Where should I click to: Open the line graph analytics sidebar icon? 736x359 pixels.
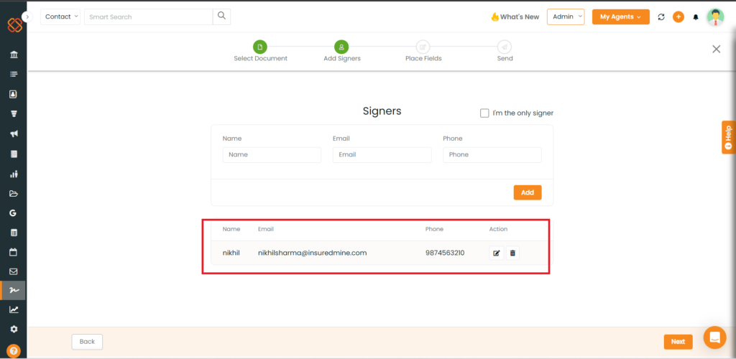(14, 309)
